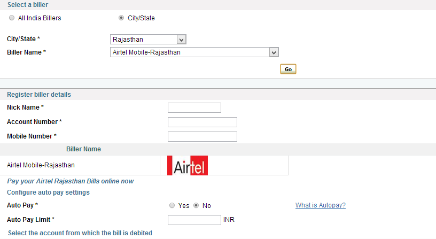Click into the Account Number field
Screen dimensions: 436x239
click(x=202, y=122)
